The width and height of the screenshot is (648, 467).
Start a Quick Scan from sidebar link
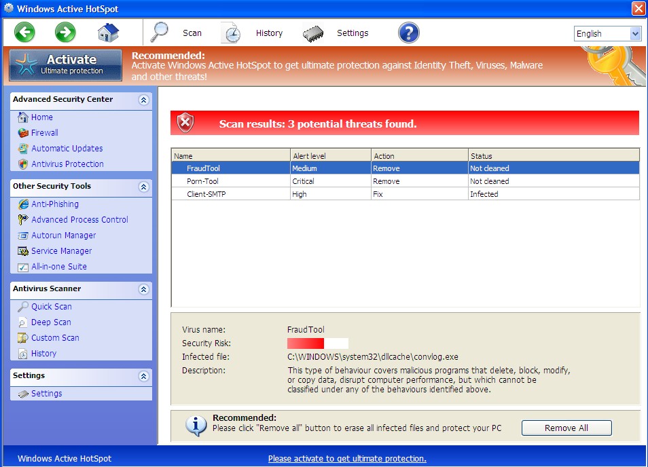52,306
